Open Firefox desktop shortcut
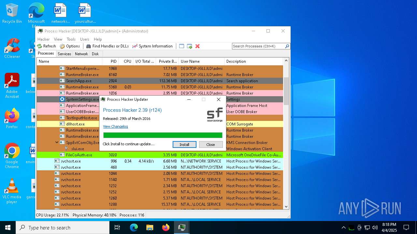This screenshot has width=417, height=234. [12, 119]
